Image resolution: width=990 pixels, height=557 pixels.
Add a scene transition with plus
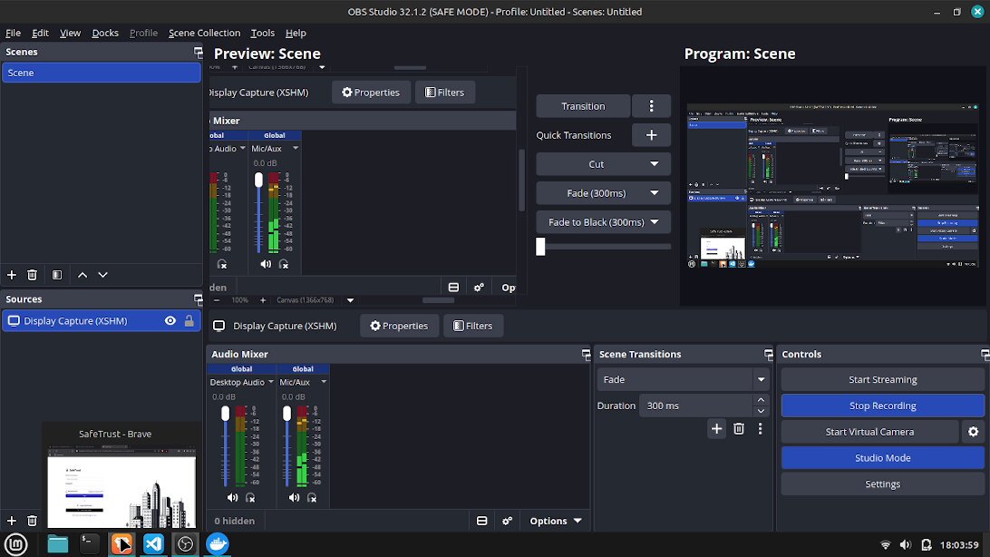pyautogui.click(x=716, y=429)
